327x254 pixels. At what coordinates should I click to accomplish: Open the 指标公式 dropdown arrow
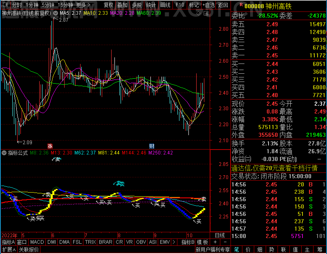[4, 153]
